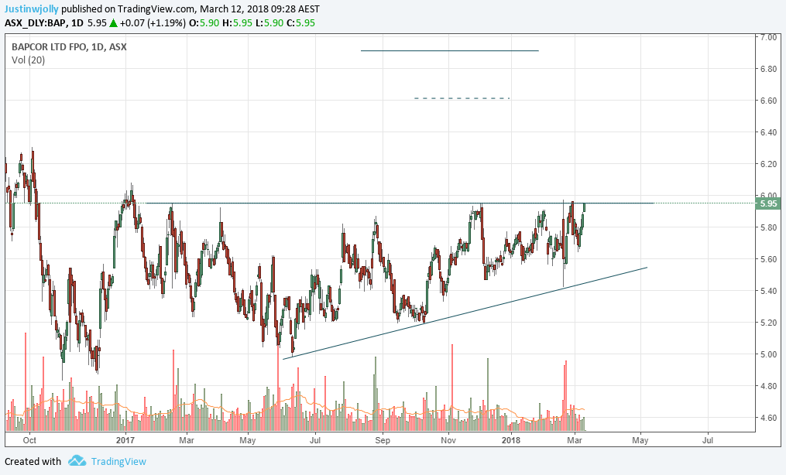Select the Vol (20) indicator label
The image size is (786, 475).
pos(28,60)
